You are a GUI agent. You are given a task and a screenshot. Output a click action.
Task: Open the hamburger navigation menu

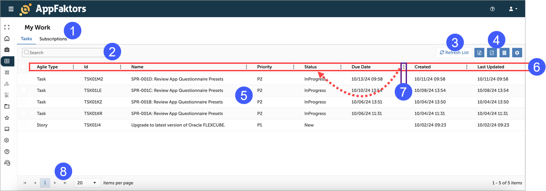pos(11,9)
